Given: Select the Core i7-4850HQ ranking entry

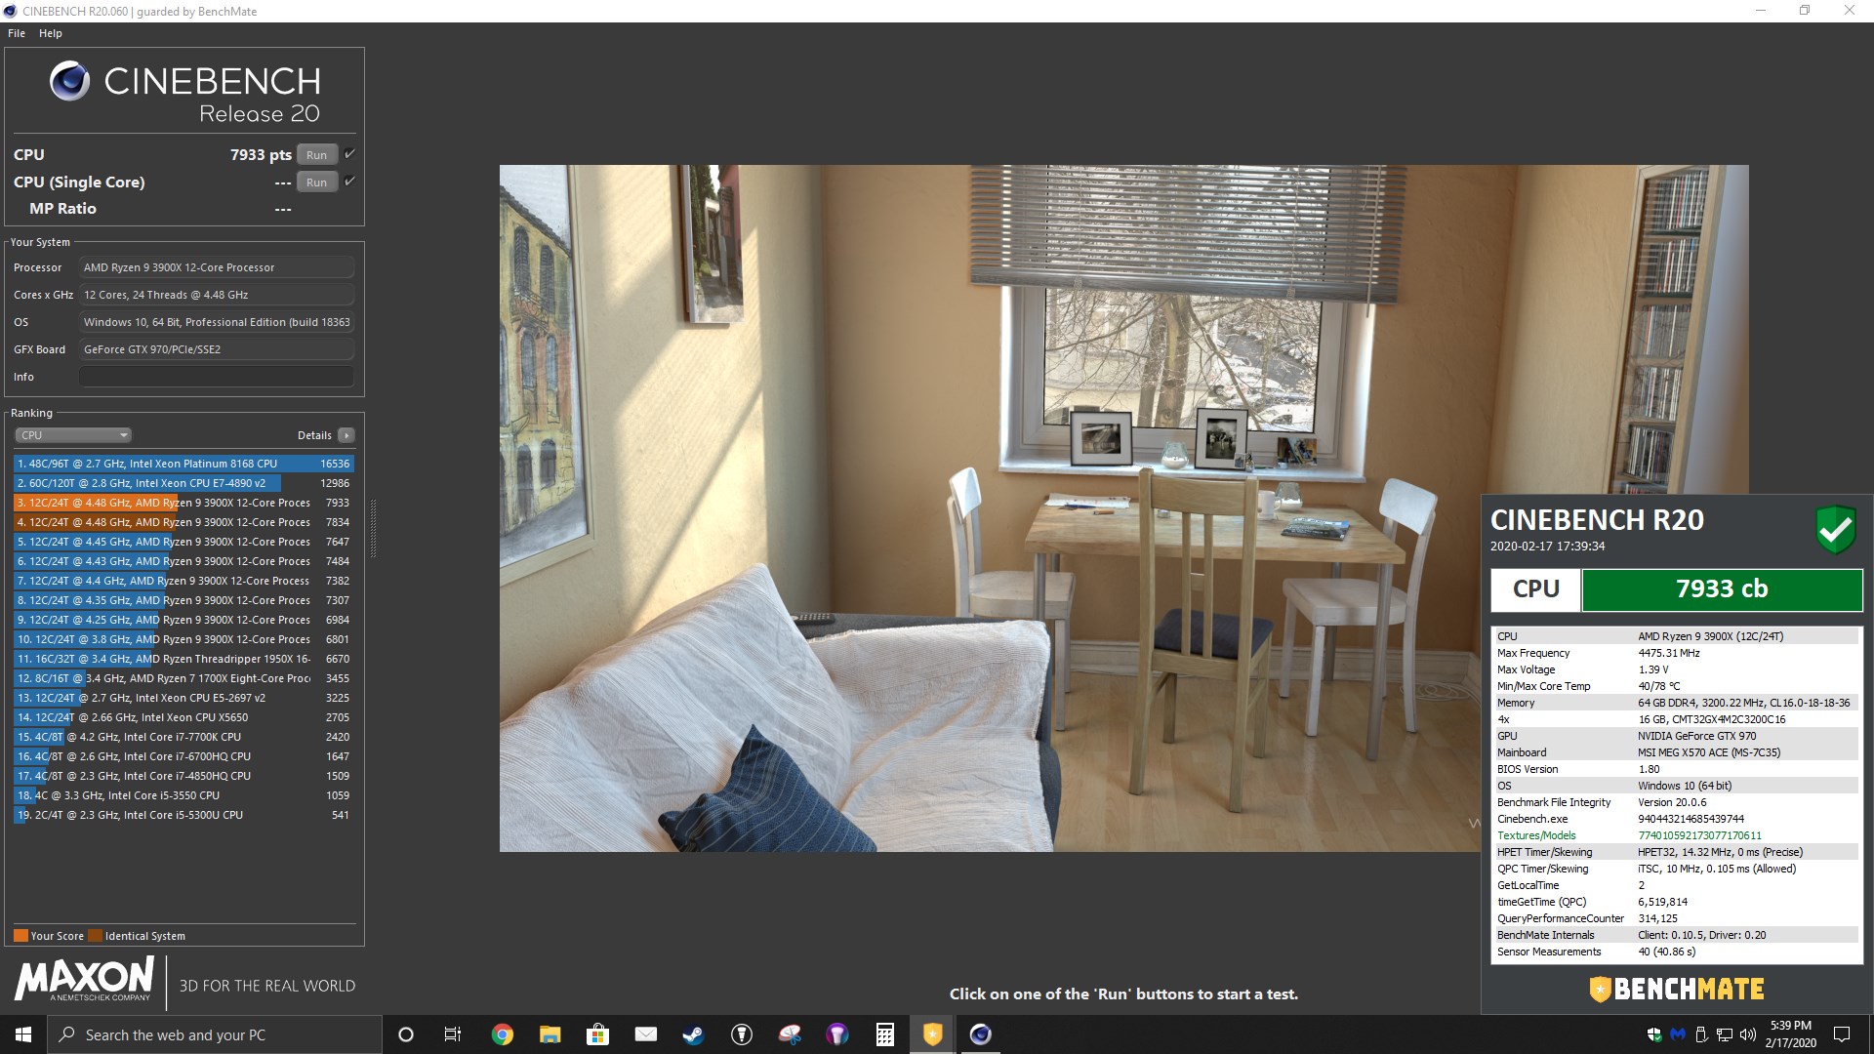Looking at the screenshot, I should 183,776.
